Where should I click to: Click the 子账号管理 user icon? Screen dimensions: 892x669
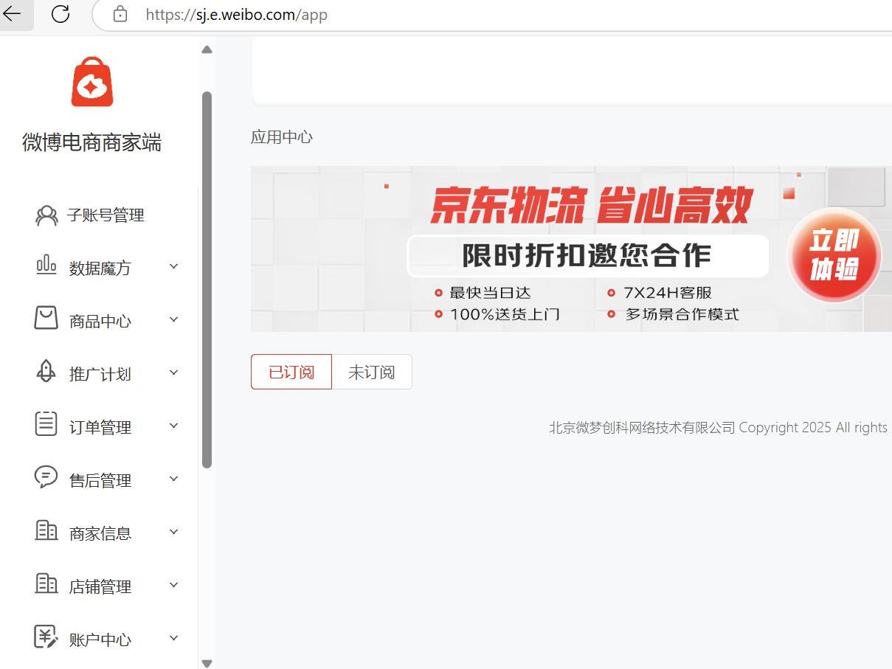(46, 215)
